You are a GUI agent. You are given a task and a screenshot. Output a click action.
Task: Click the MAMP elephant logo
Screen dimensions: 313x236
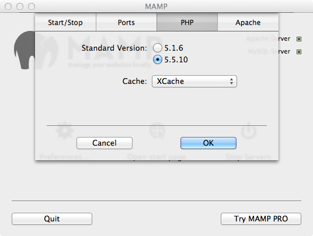point(25,50)
